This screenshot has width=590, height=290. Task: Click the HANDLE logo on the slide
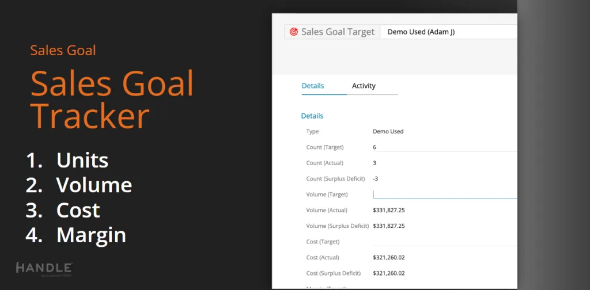44,270
